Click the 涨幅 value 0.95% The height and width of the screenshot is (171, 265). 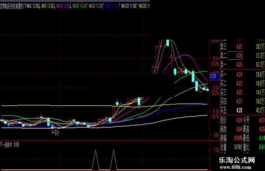click(238, 138)
